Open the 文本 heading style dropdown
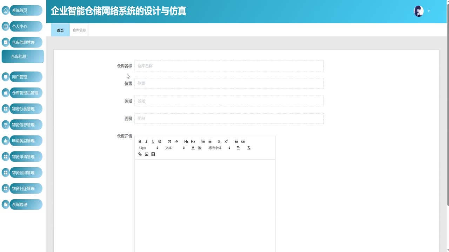 [175, 148]
